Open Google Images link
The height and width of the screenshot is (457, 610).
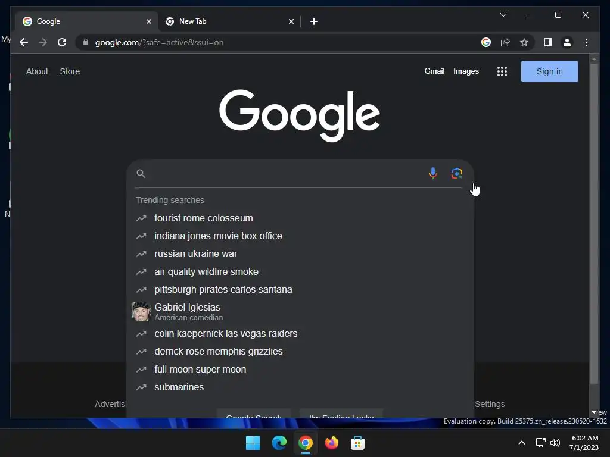tap(466, 71)
